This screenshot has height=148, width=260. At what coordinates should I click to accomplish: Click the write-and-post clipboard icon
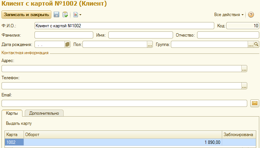[x=65, y=15]
